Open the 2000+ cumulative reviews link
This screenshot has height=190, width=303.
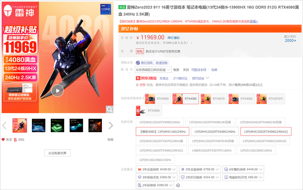tap(291, 40)
